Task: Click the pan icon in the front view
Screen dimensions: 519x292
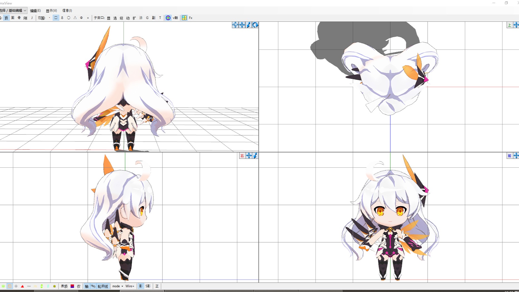Action: 516,156
